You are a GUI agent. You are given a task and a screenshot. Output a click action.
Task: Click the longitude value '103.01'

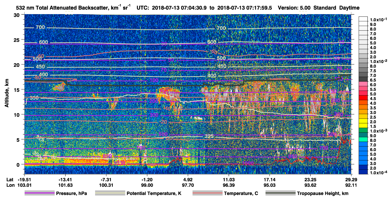point(24,185)
